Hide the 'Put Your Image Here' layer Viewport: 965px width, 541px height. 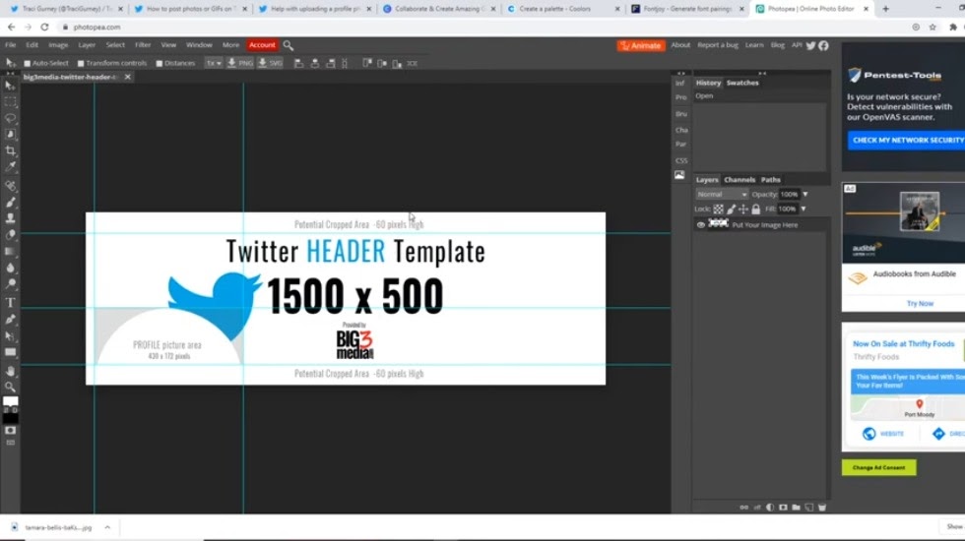point(700,225)
